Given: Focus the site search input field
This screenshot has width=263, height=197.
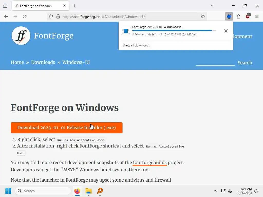Looking at the screenshot, I should tap(215, 63).
